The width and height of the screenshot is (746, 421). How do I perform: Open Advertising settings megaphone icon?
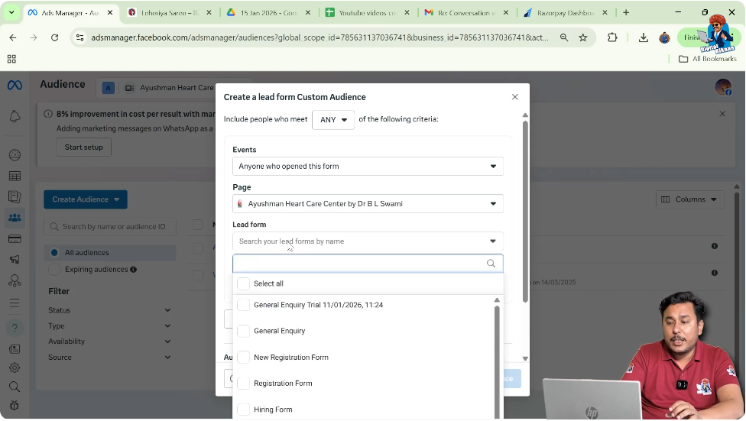point(15,260)
